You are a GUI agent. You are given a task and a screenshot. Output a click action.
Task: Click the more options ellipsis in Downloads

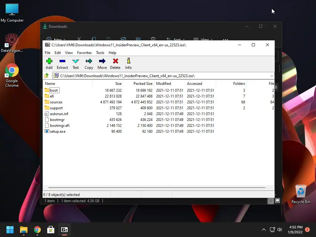[x=226, y=39]
